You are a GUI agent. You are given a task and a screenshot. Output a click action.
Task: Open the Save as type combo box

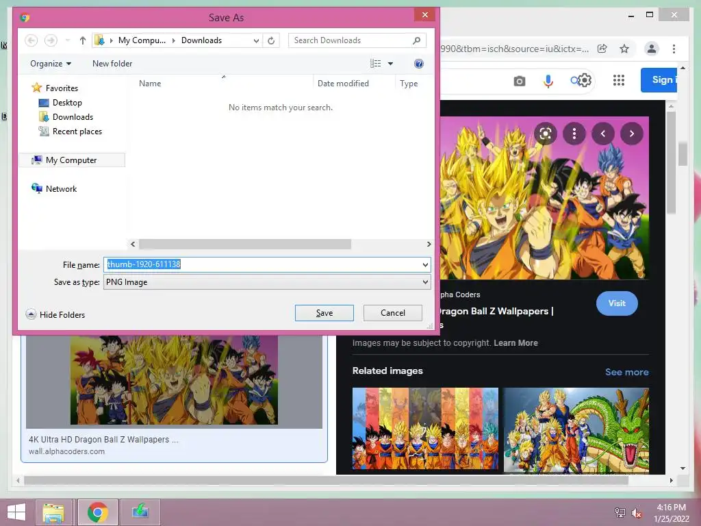[x=267, y=282]
